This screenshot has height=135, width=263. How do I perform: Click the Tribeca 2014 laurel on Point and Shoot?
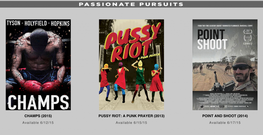tap(248, 32)
